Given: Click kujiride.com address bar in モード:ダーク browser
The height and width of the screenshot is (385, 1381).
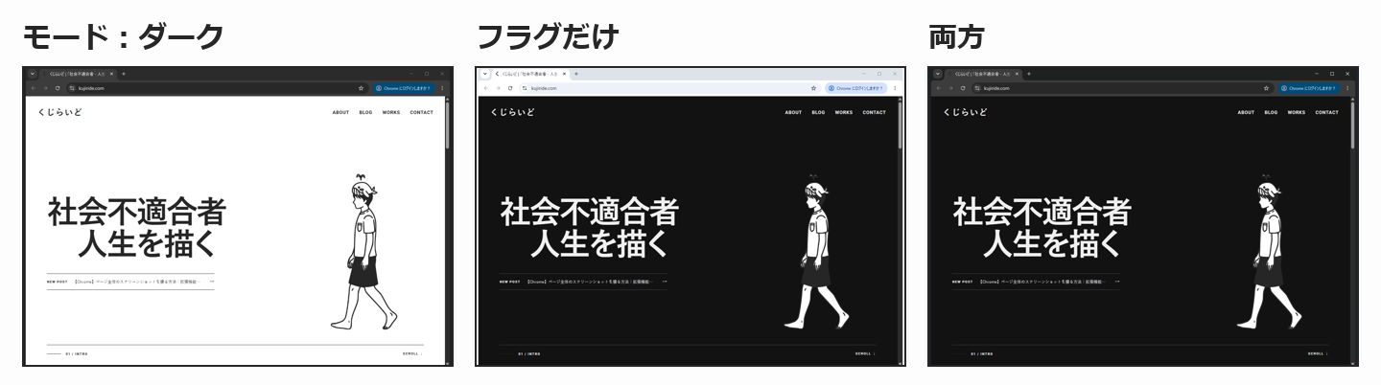Looking at the screenshot, I should 216,88.
